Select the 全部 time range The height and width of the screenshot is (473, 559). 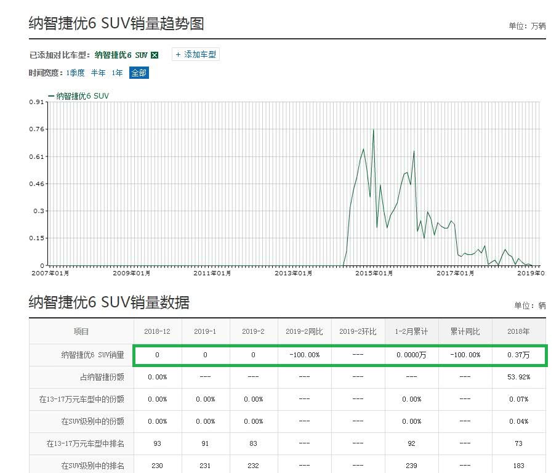139,73
